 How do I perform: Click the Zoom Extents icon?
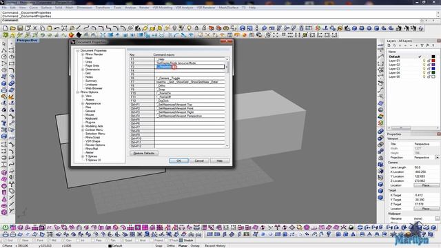point(64,28)
